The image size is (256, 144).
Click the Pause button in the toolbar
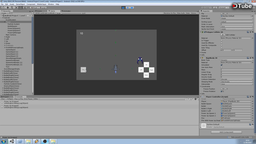(128, 8)
